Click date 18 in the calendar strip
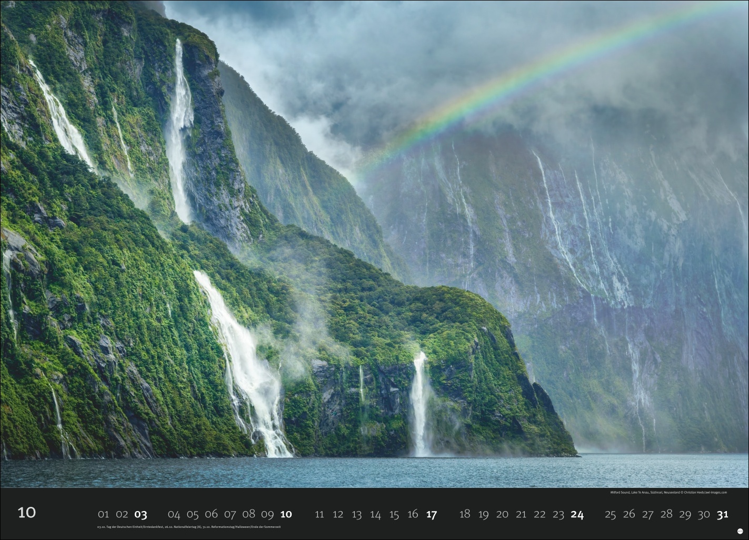Image resolution: width=749 pixels, height=540 pixels. [465, 515]
